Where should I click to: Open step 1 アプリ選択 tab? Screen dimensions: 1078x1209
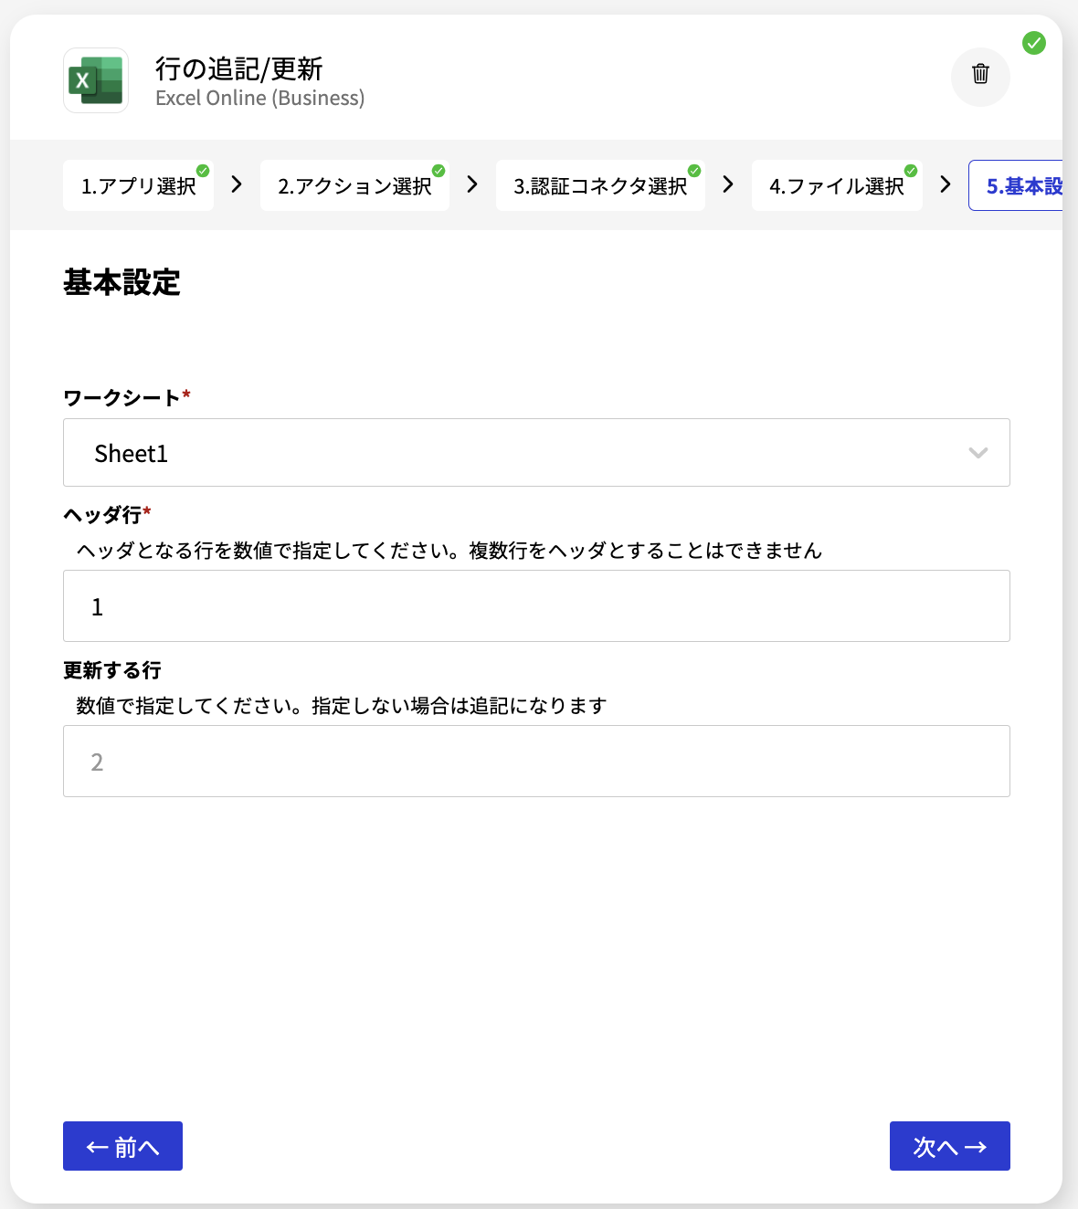(138, 185)
